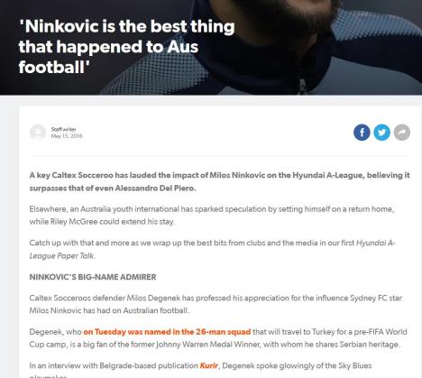Click the May 15, 2018 date
Screen dimensions: 422x378
67,136
